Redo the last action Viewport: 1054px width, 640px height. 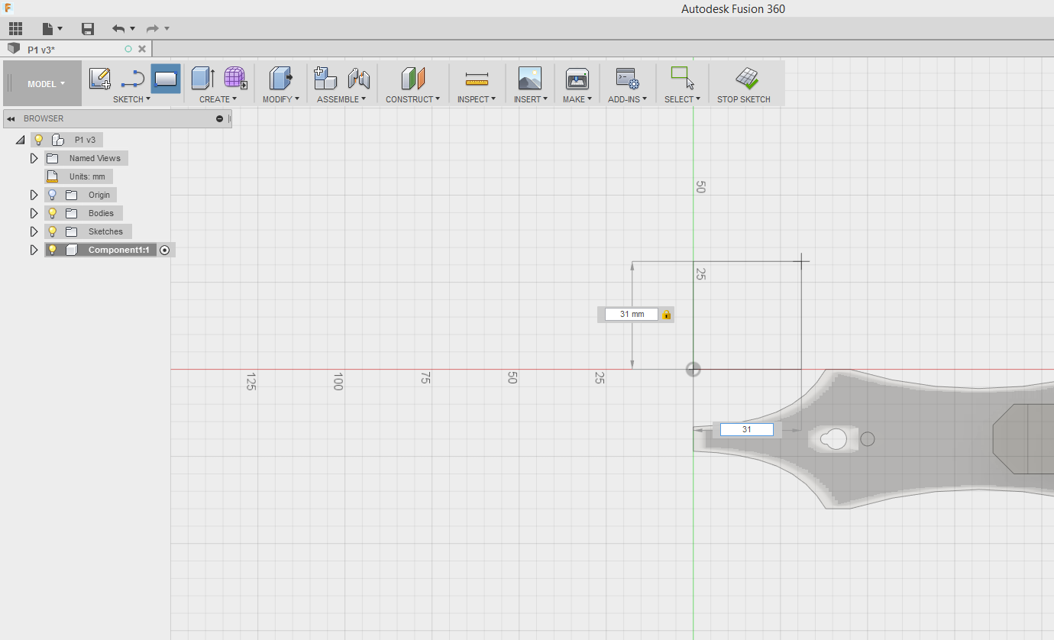tap(153, 29)
